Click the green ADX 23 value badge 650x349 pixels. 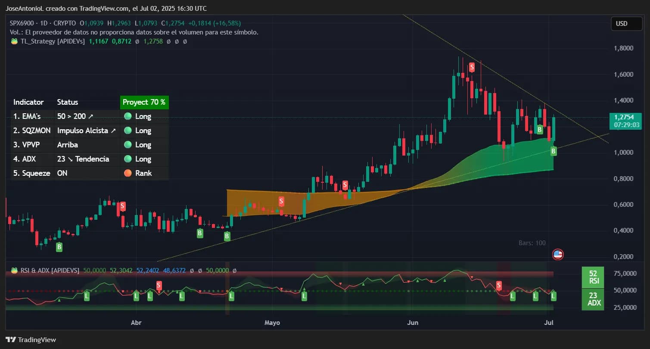(x=593, y=299)
